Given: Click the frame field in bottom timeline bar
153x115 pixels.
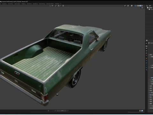Looking at the screenshot, I should (x=62, y=111).
